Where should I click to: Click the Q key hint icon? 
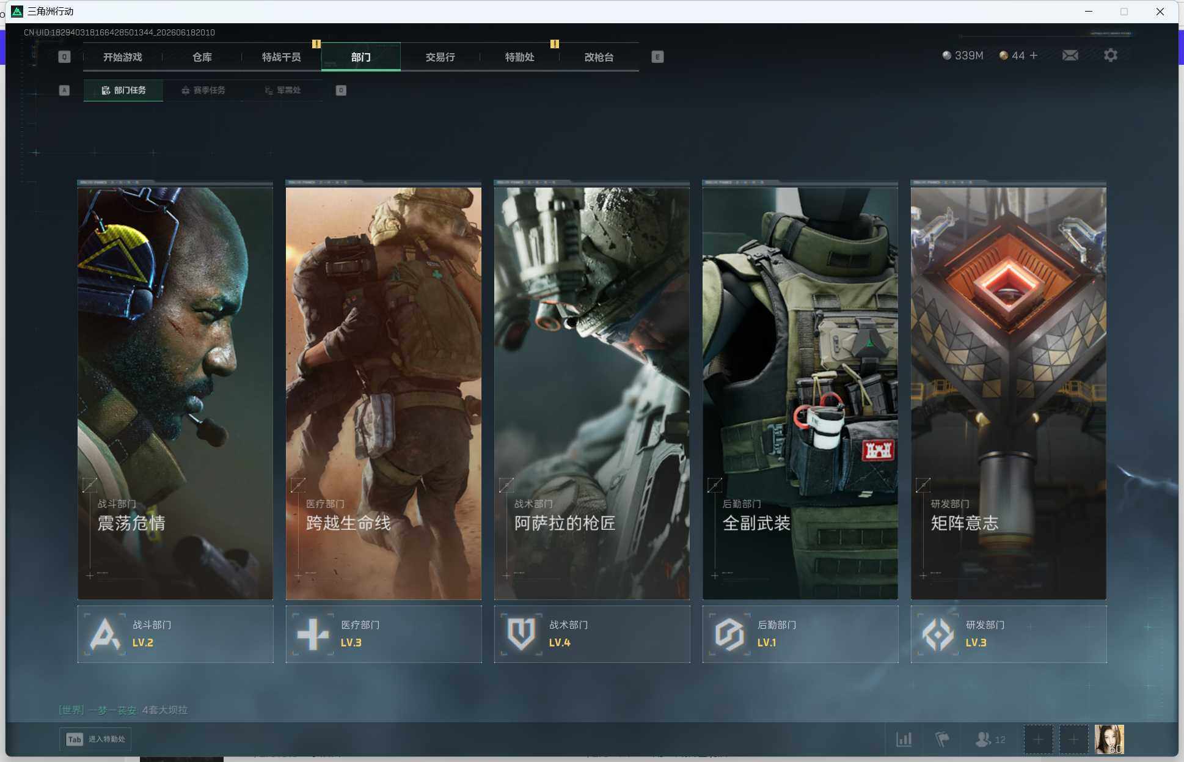64,57
